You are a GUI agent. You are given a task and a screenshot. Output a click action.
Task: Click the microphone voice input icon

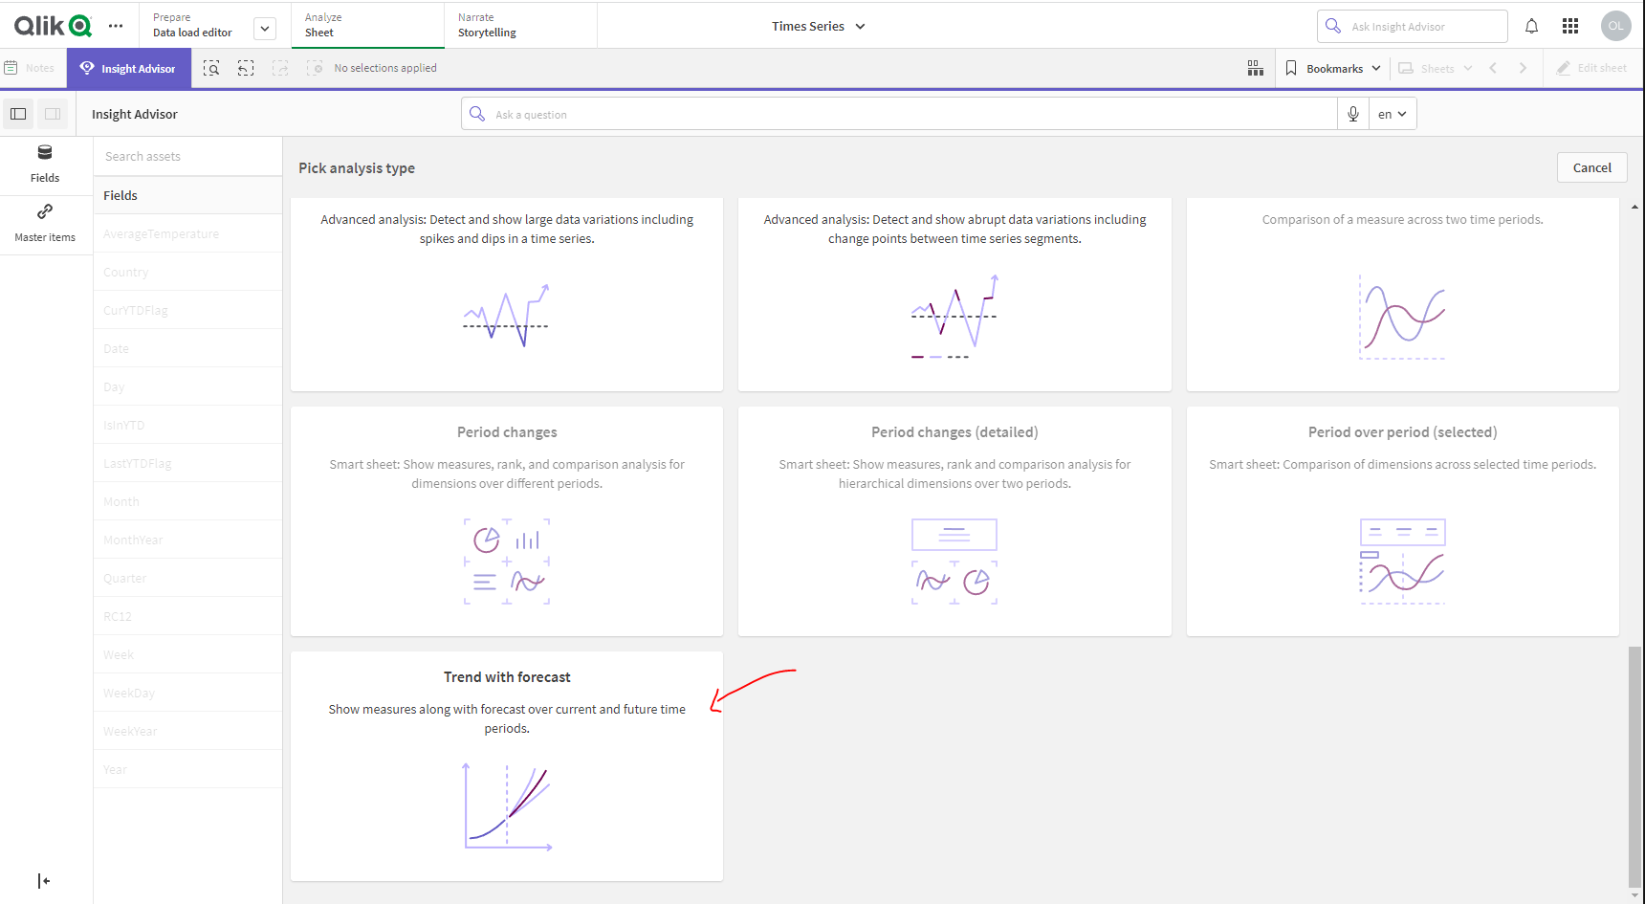click(x=1353, y=114)
